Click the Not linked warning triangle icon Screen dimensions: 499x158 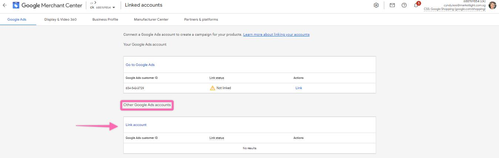[x=212, y=88]
